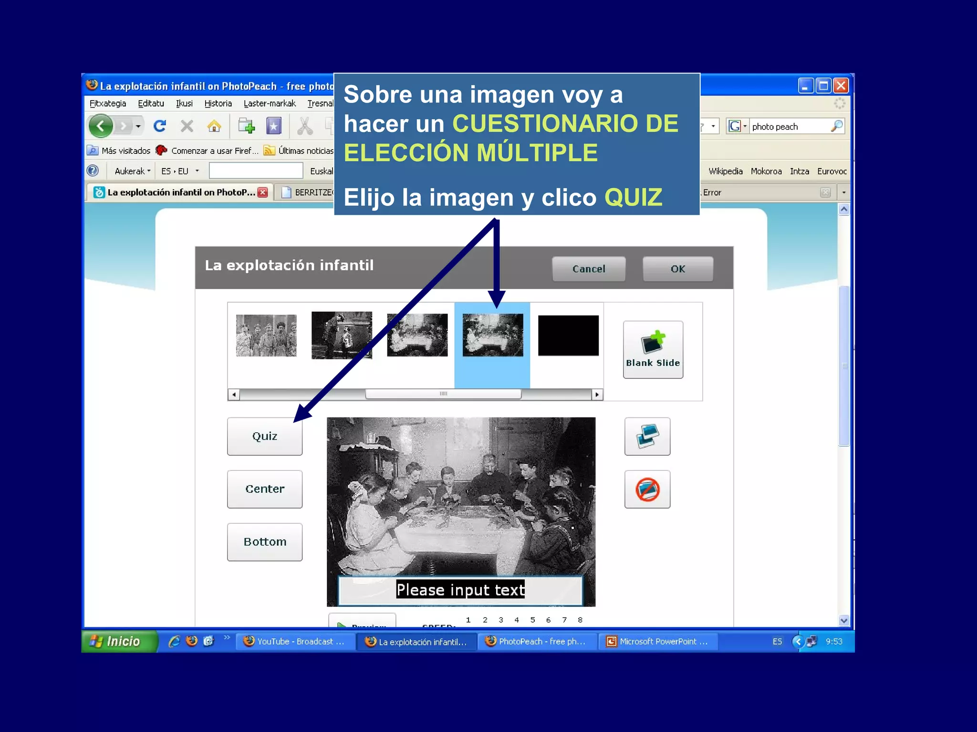Click the Google search engine icon
977x732 pixels.
pos(735,126)
